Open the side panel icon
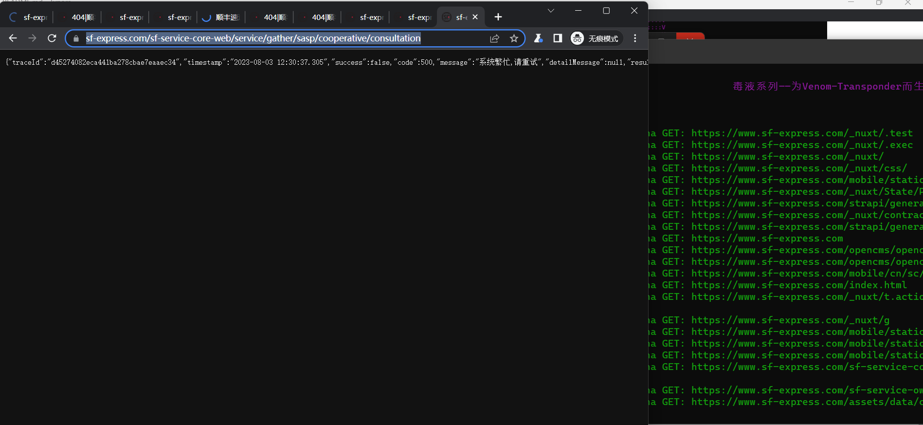The image size is (923, 425). pyautogui.click(x=558, y=38)
